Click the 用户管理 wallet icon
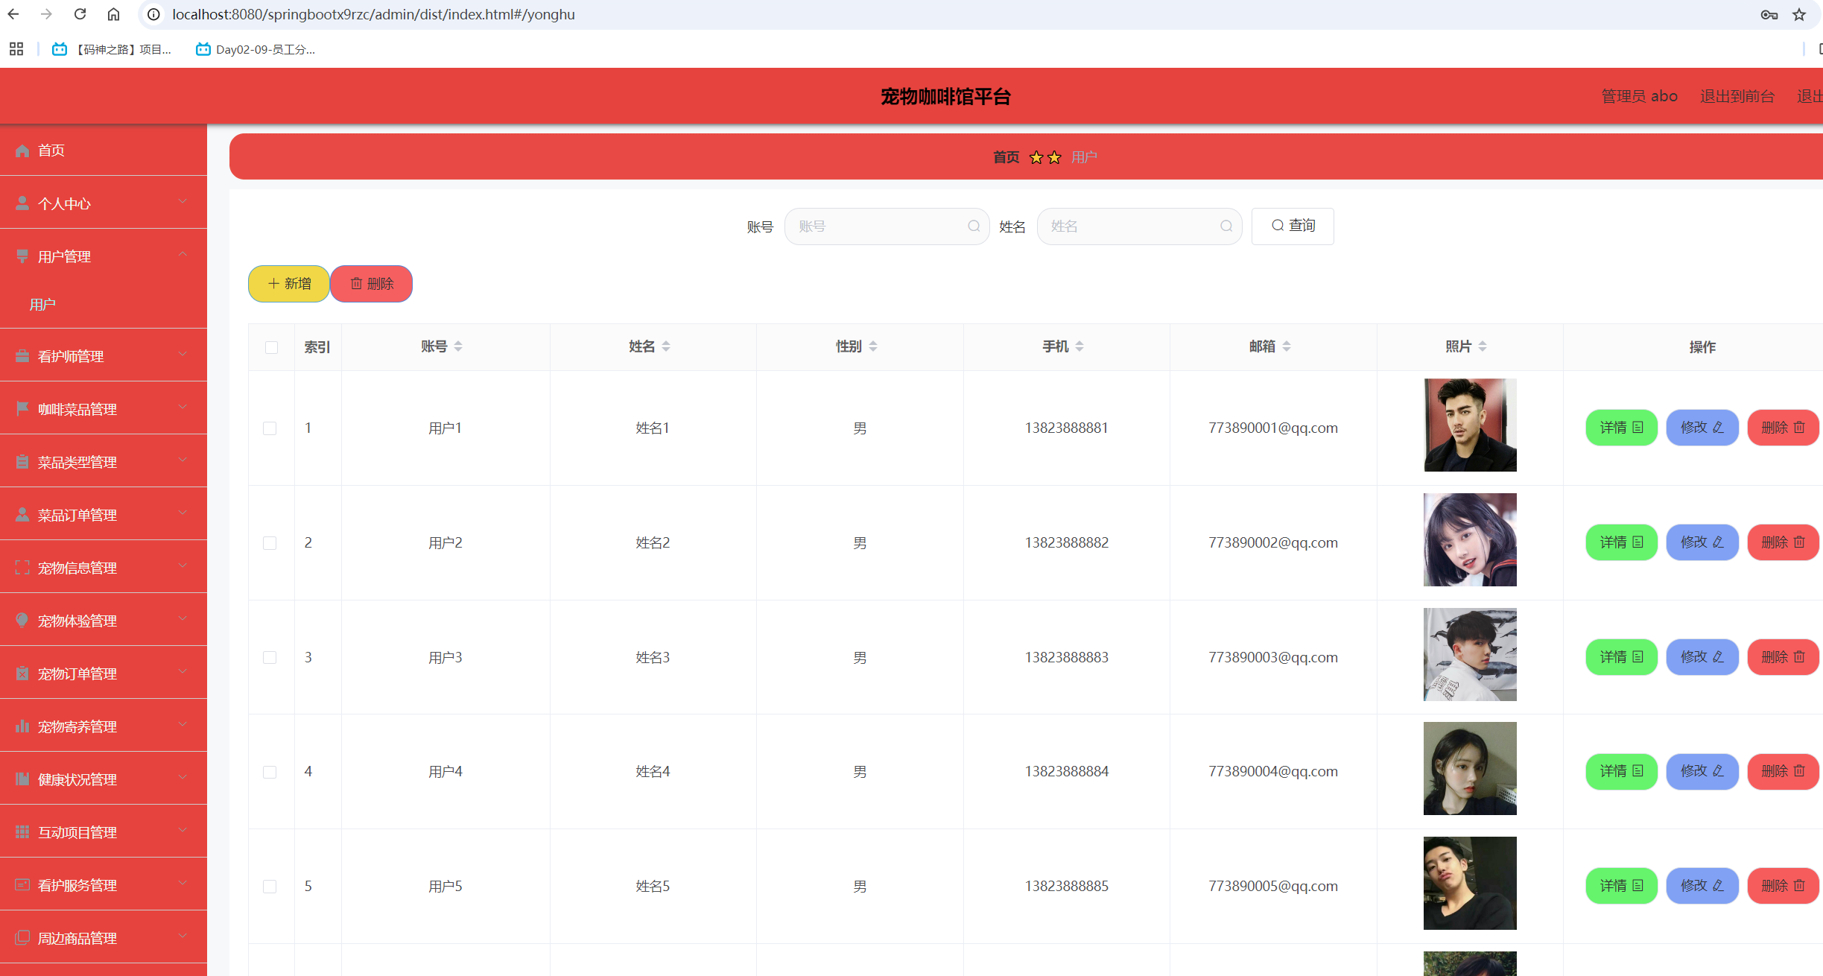 click(x=22, y=256)
